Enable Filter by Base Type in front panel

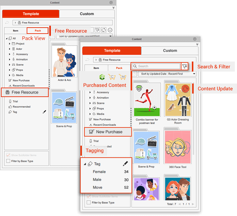coord(89,202)
